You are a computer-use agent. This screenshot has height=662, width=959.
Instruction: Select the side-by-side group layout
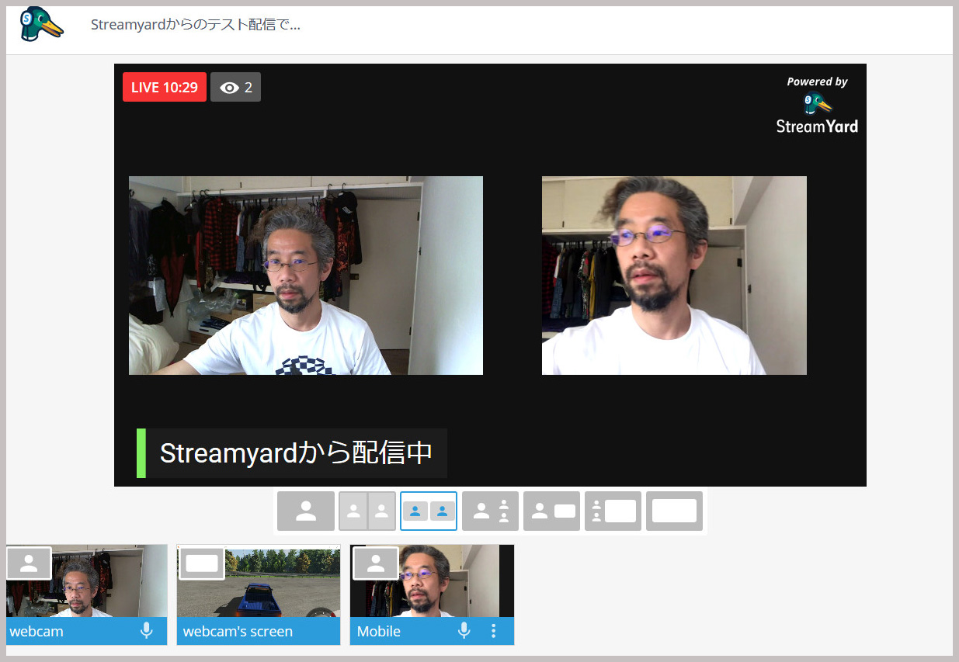(429, 511)
